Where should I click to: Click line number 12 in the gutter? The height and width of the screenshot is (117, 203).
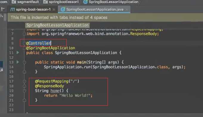point(11,58)
